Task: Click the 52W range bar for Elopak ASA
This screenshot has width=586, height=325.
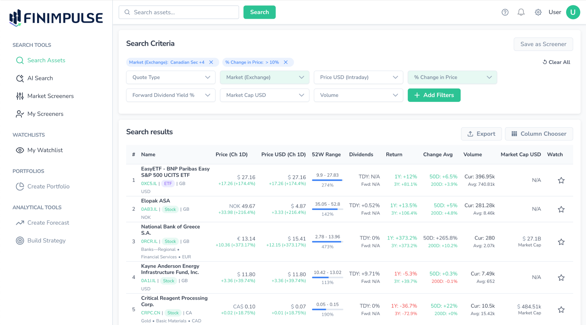Action: tap(327, 209)
